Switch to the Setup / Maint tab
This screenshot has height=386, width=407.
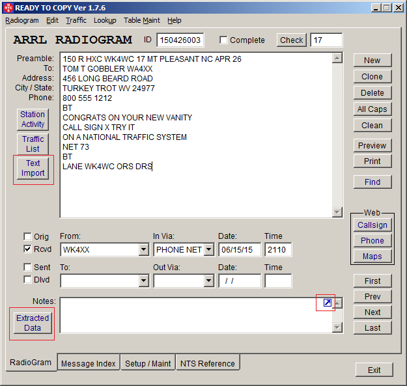click(x=148, y=363)
